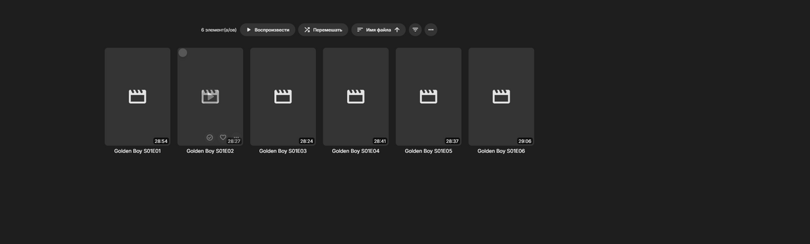
Task: Open the Golden Boy S01E06 thumbnail
Action: [502, 96]
